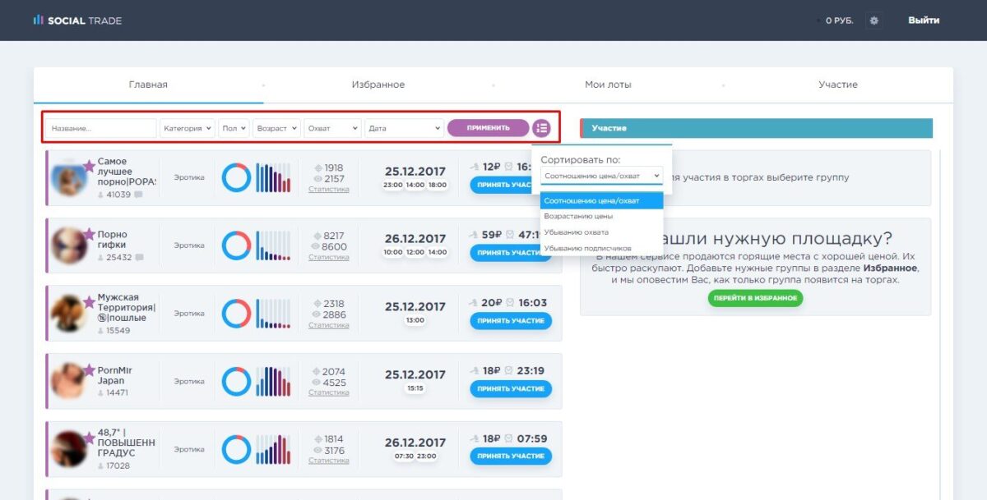
Task: Expand the Возраст filter dropdown
Action: pos(276,128)
